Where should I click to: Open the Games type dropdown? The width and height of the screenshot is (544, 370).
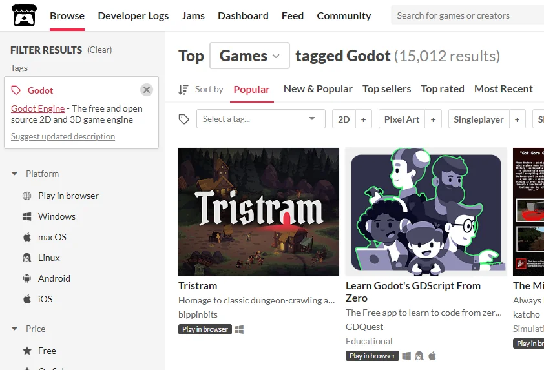(x=249, y=56)
